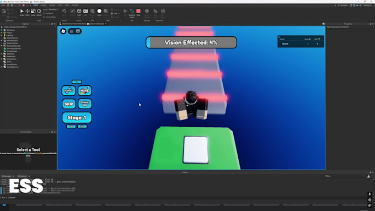Expand the Workspace tree node

click(2, 30)
